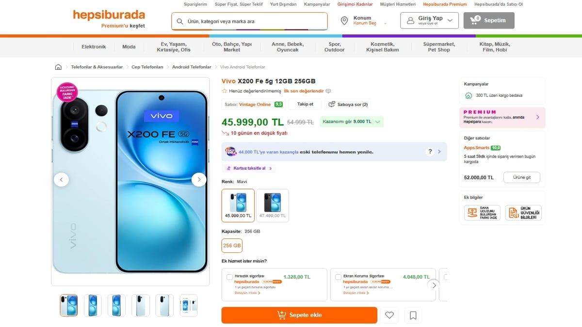
Task: Click the 'Sepete ekle' button
Action: click(299, 315)
